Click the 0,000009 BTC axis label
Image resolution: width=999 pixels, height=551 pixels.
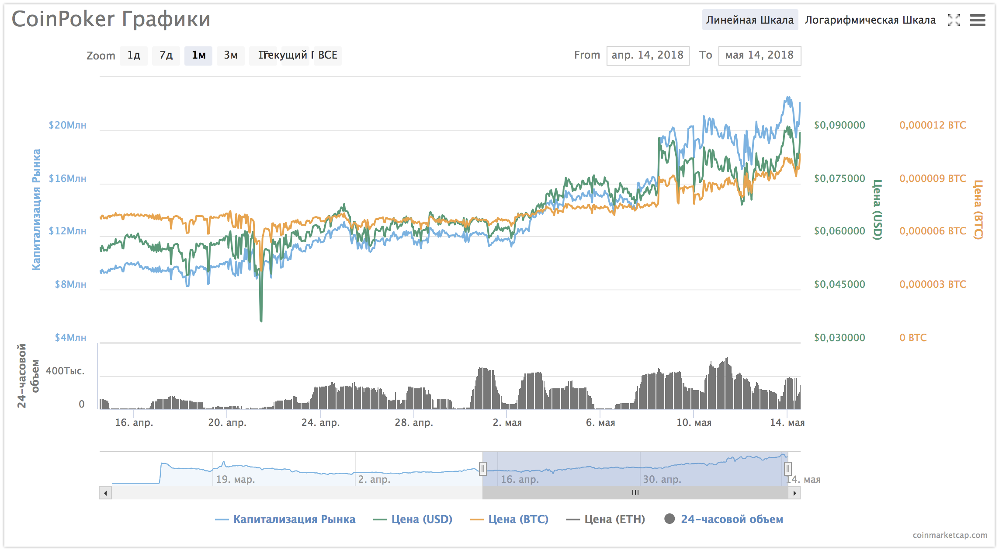click(933, 178)
